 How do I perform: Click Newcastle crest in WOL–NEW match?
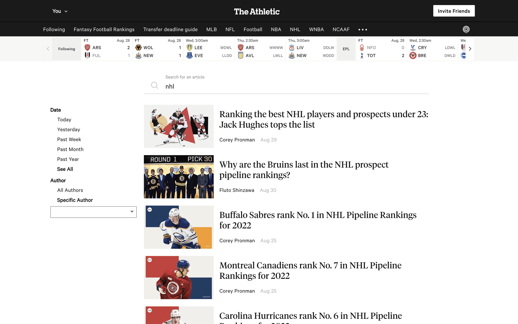point(138,55)
